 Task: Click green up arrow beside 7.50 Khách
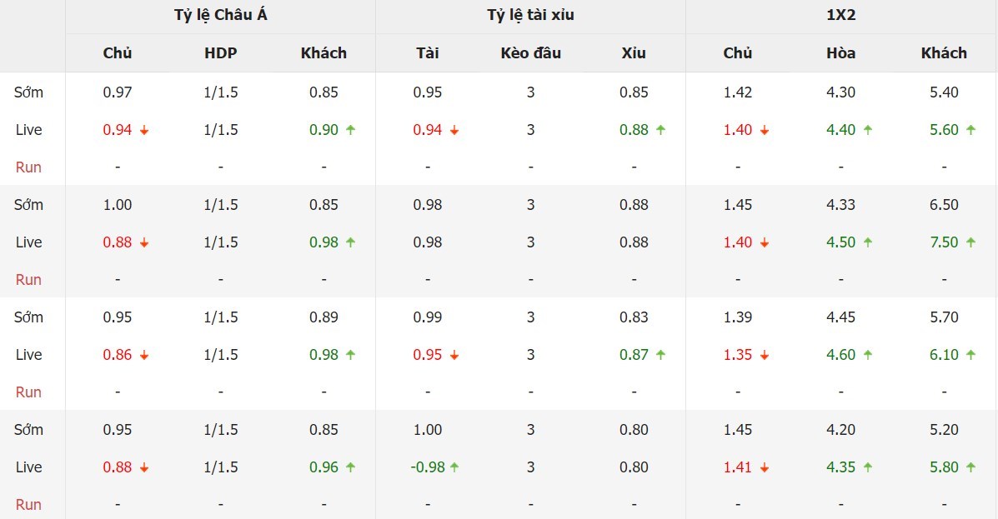point(970,242)
